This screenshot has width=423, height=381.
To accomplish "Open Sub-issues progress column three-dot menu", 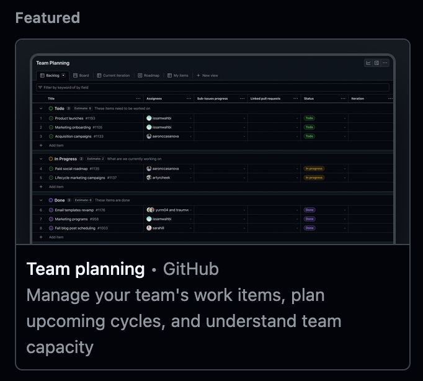I will tap(243, 99).
